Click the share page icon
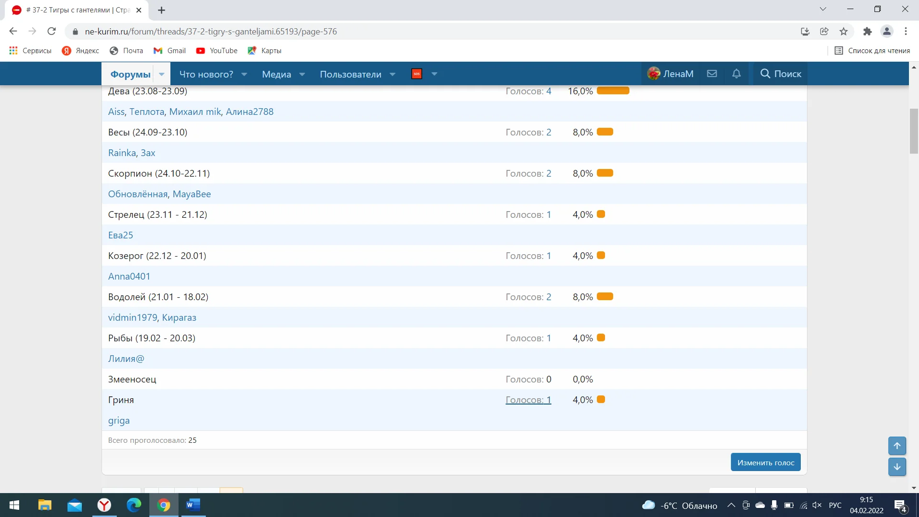Image resolution: width=919 pixels, height=517 pixels. [x=824, y=32]
